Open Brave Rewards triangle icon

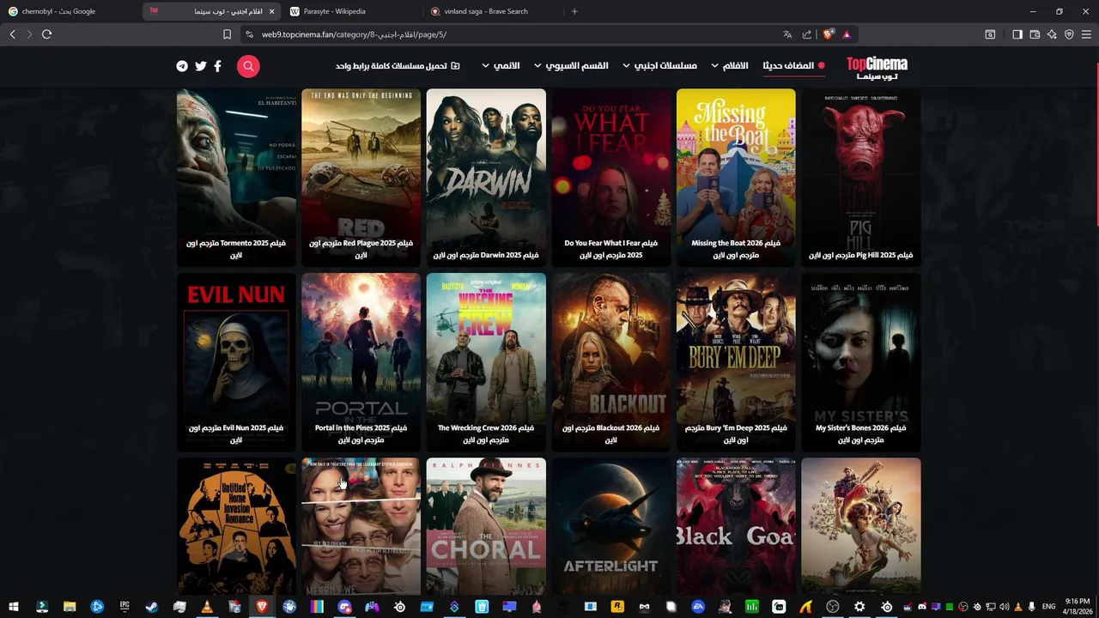coord(847,34)
